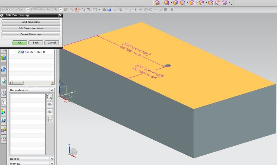The image size is (277, 165).
Task: Click the pink cube with triangle icon
Action: point(218,3)
